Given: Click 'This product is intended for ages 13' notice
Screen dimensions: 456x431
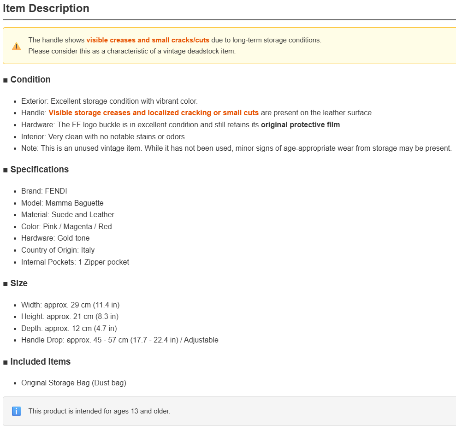Looking at the screenshot, I should pos(99,411).
